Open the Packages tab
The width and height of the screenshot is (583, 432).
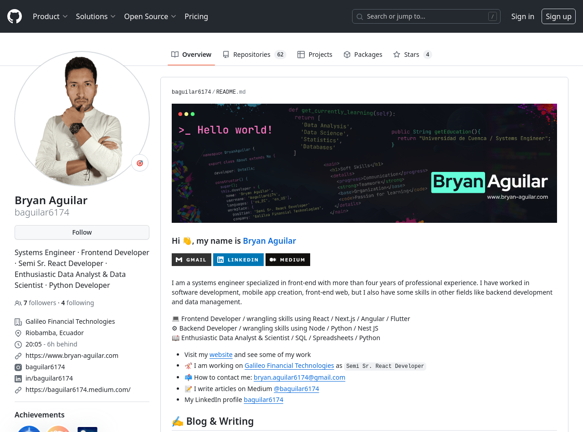pyautogui.click(x=363, y=55)
